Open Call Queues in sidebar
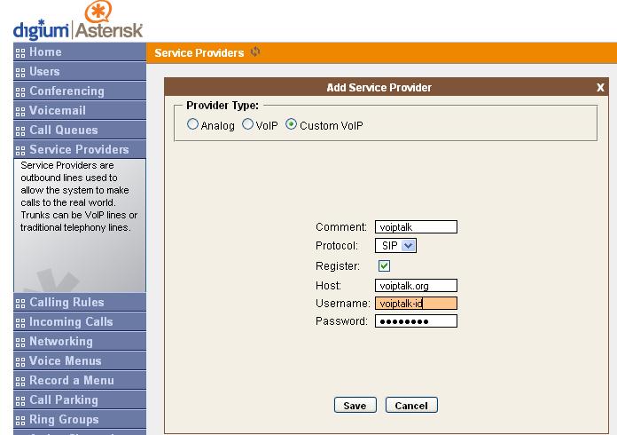 (80, 130)
